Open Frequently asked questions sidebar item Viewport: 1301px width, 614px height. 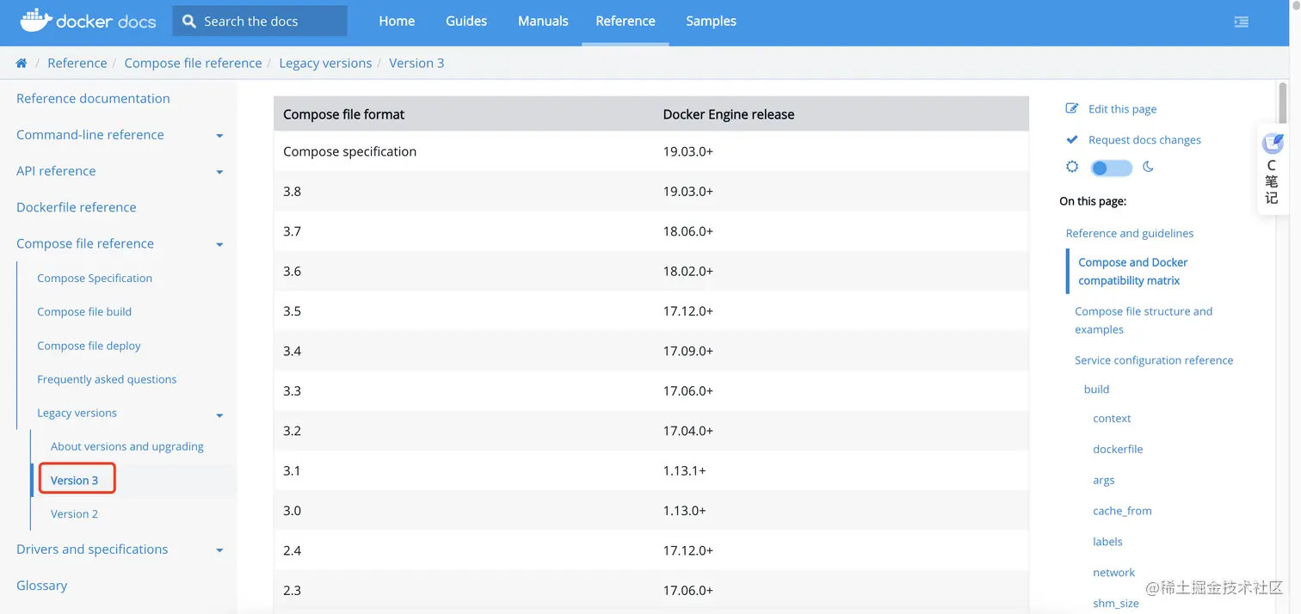107,378
